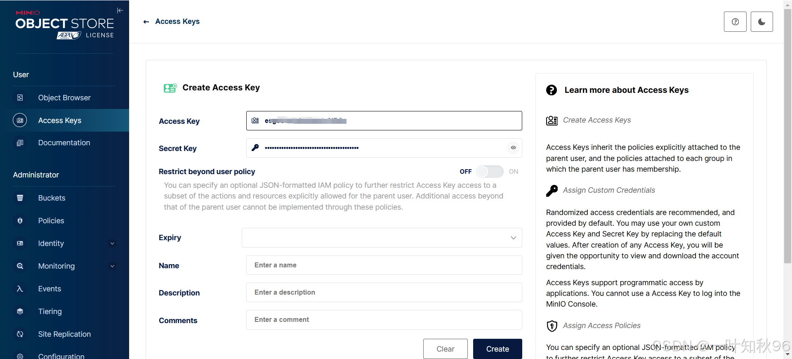The height and width of the screenshot is (359, 792).
Task: Click the back arrow beside Access Keys
Action: coord(146,22)
